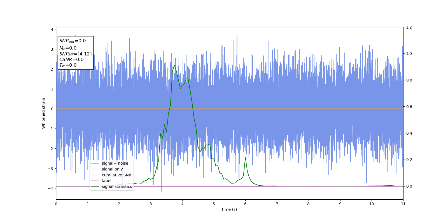Click the T_m=0.0 annotation text
The height and width of the screenshot is (224, 448).
click(x=68, y=65)
